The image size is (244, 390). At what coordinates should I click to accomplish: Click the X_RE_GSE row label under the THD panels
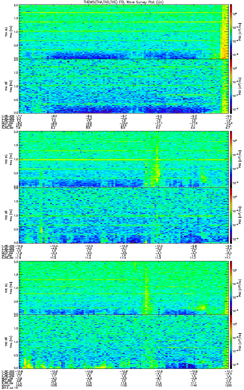coord(7,246)
